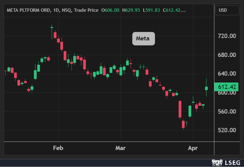Click the Meta label on the chart

click(143, 39)
